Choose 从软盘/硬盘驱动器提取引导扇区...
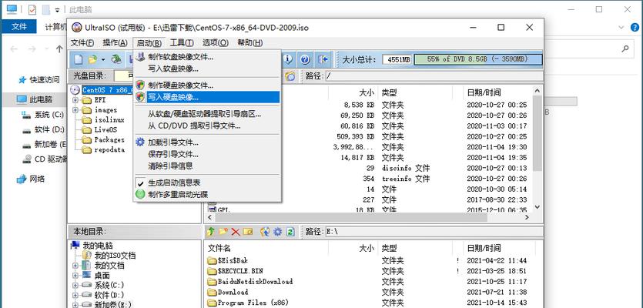The width and height of the screenshot is (643, 308). click(x=207, y=114)
